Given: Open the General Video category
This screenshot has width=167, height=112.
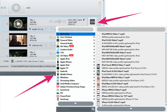Looking at the screenshot, I should 76,40.
